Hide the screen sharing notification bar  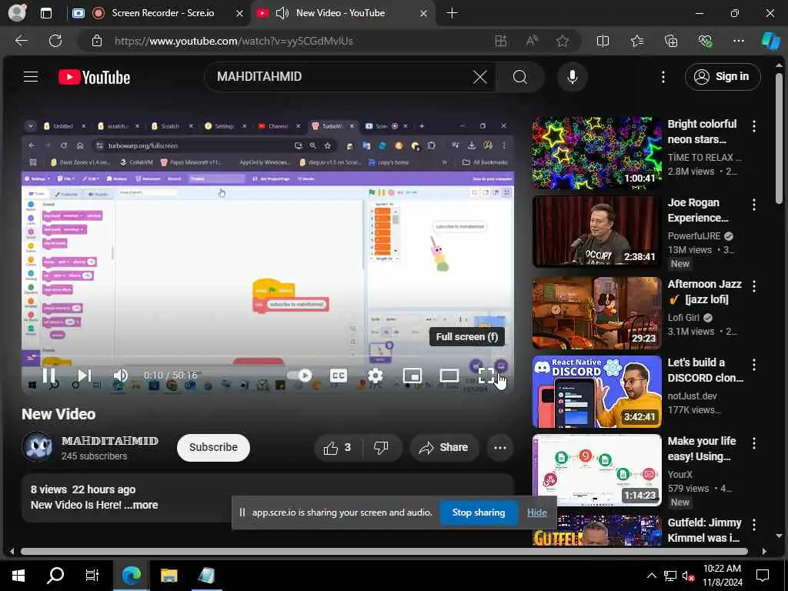(x=536, y=513)
